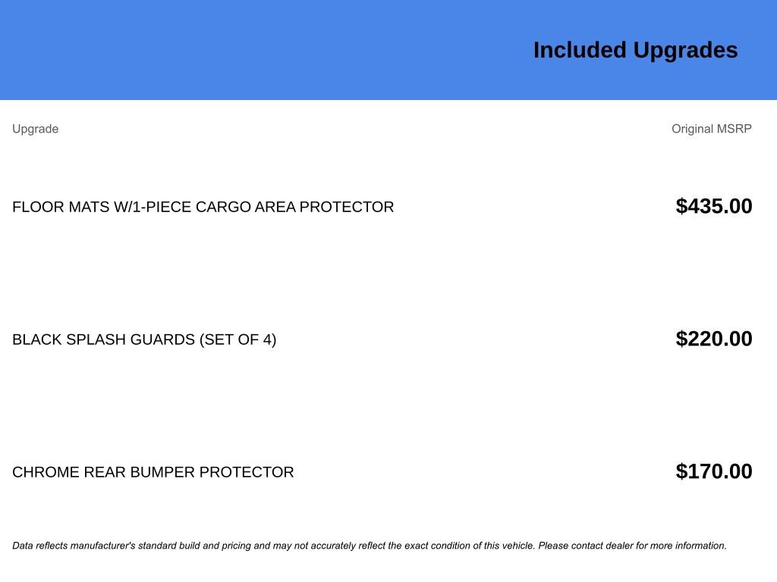Click the manufacturer data disclaimer text
The height and width of the screenshot is (582, 777).
[x=369, y=546]
